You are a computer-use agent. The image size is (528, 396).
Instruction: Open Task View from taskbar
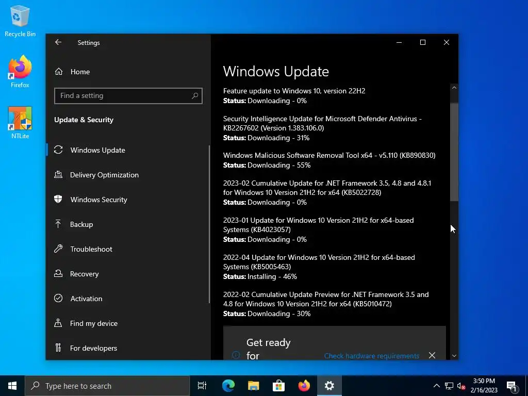tap(202, 386)
